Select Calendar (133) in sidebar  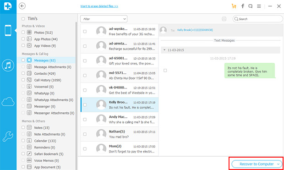click(x=45, y=141)
